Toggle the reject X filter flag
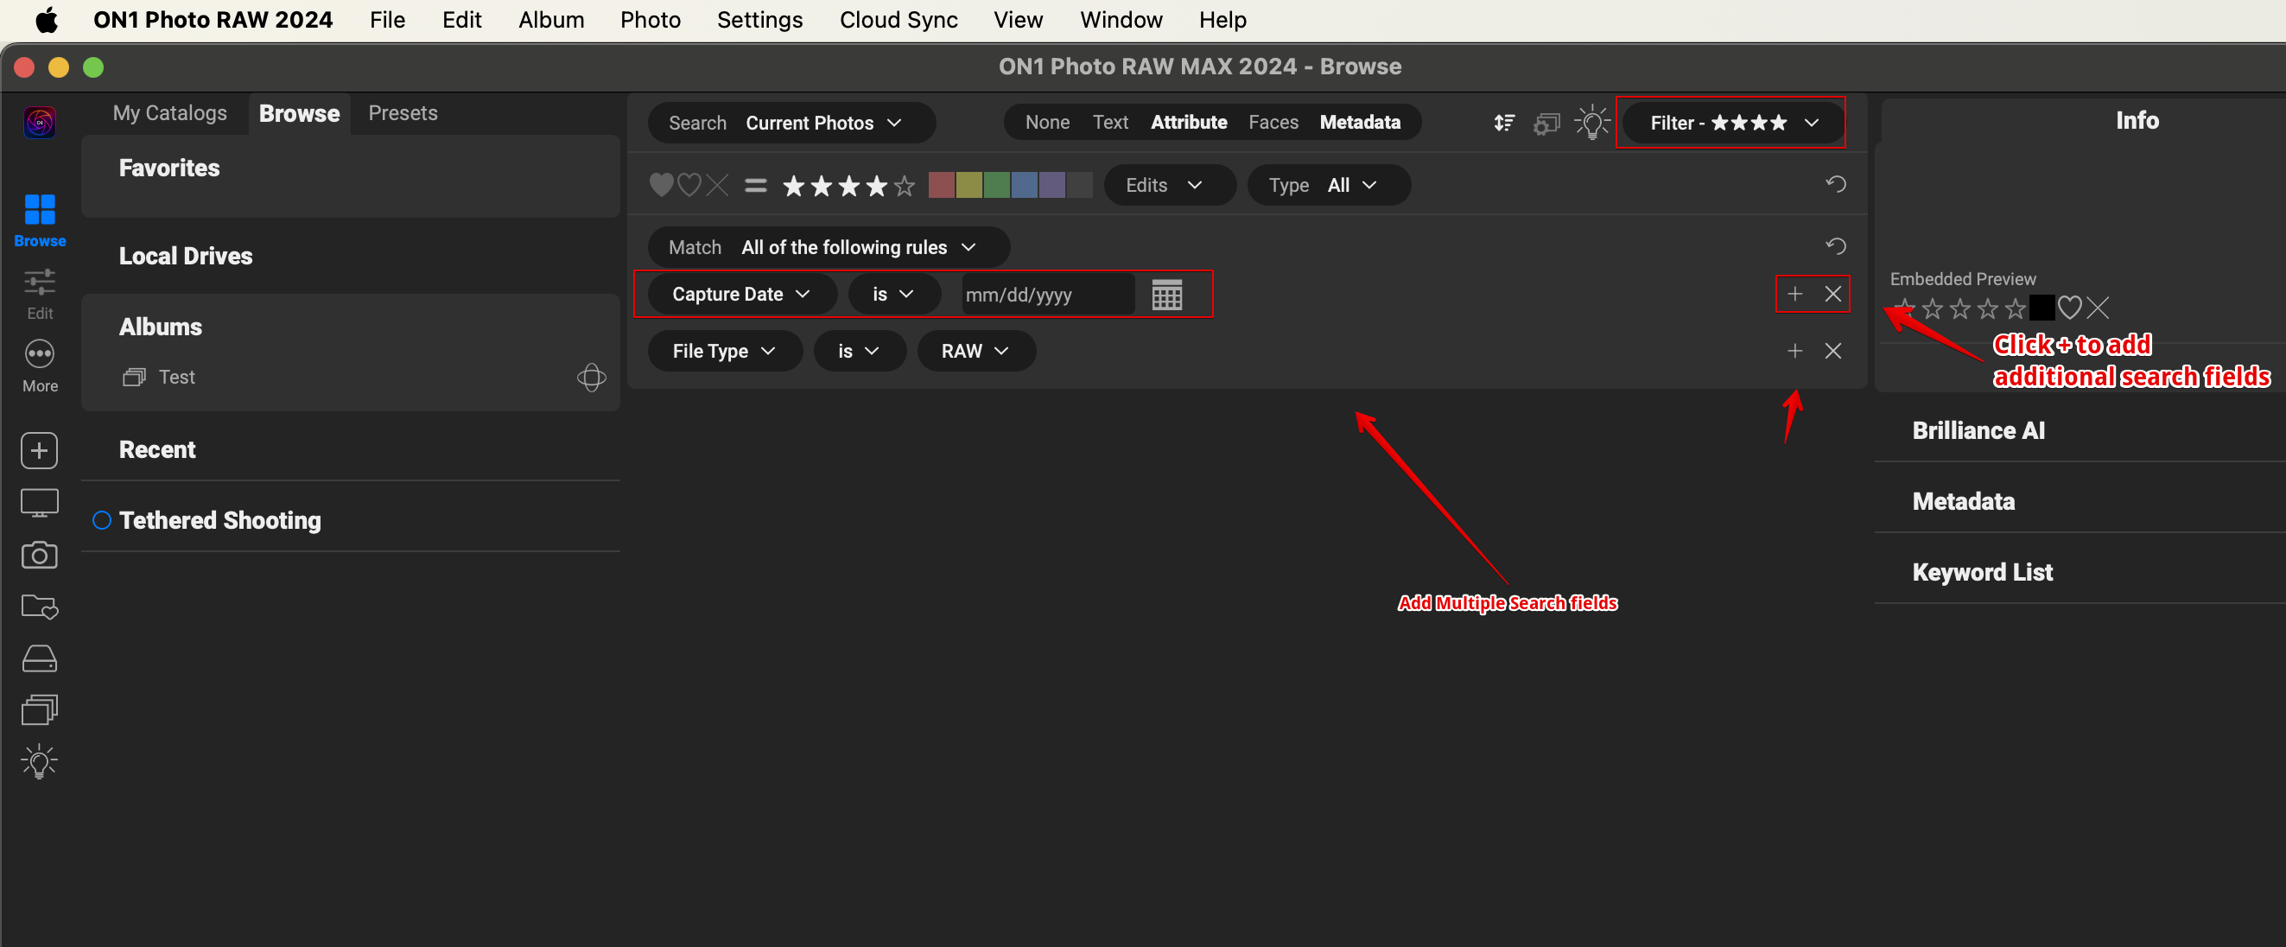Screen dimensions: 2286x947 point(717,185)
